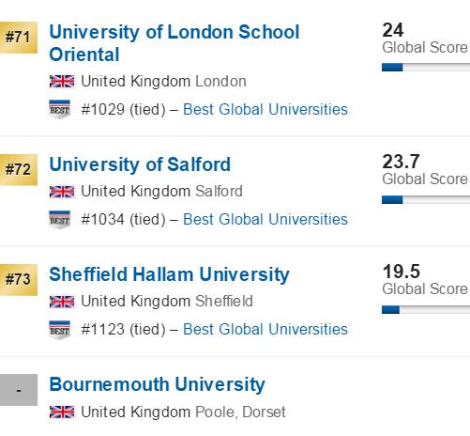This screenshot has width=470, height=436.
Task: Click the BEST badge icon beside #1034
Action: 60,220
